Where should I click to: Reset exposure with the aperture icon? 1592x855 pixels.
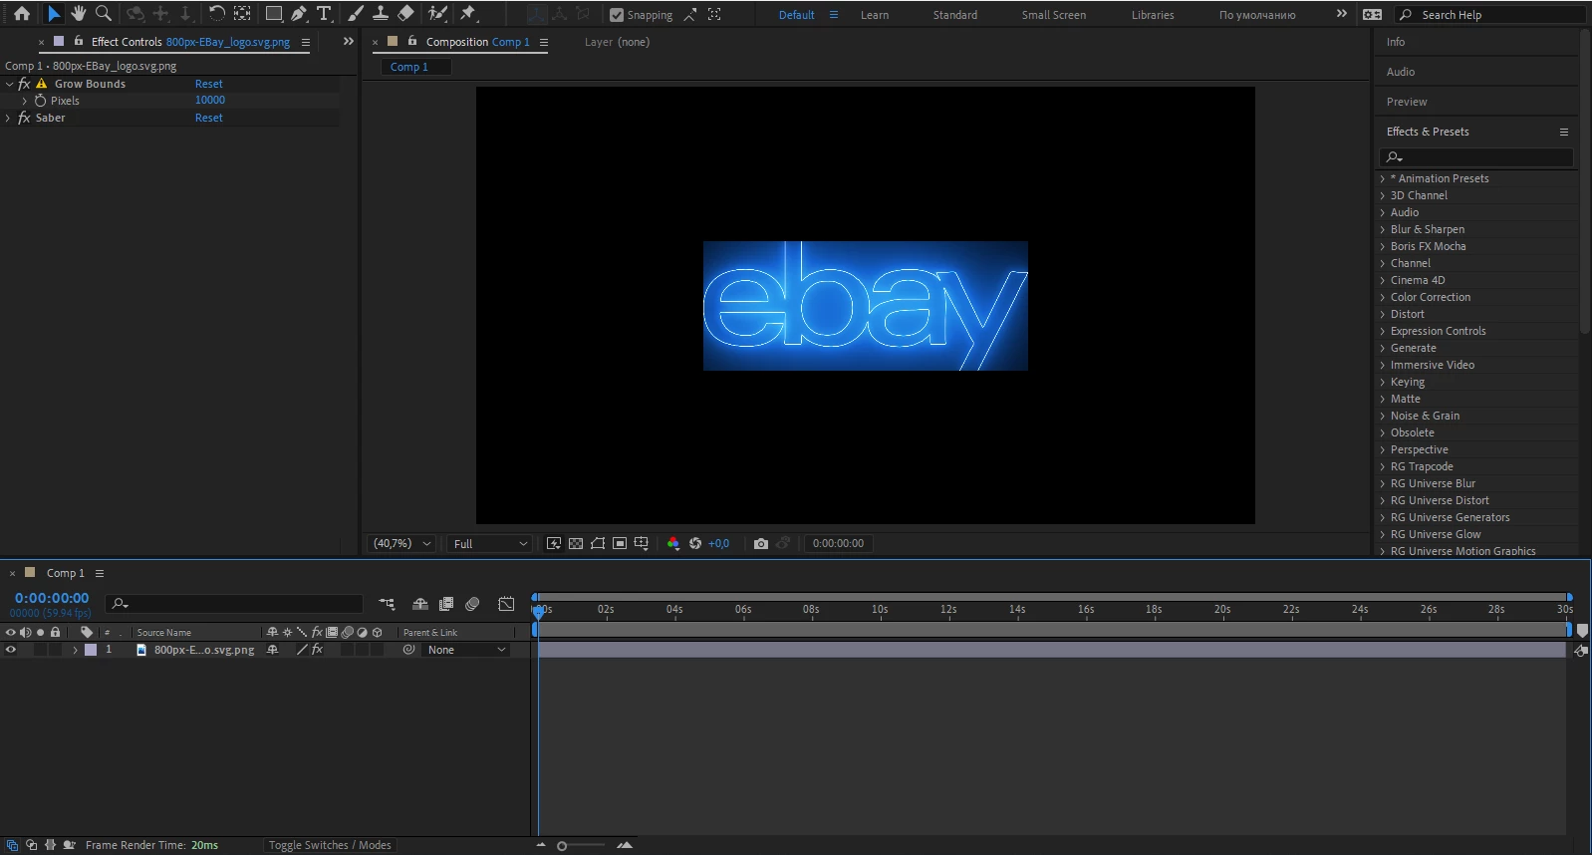click(x=695, y=543)
